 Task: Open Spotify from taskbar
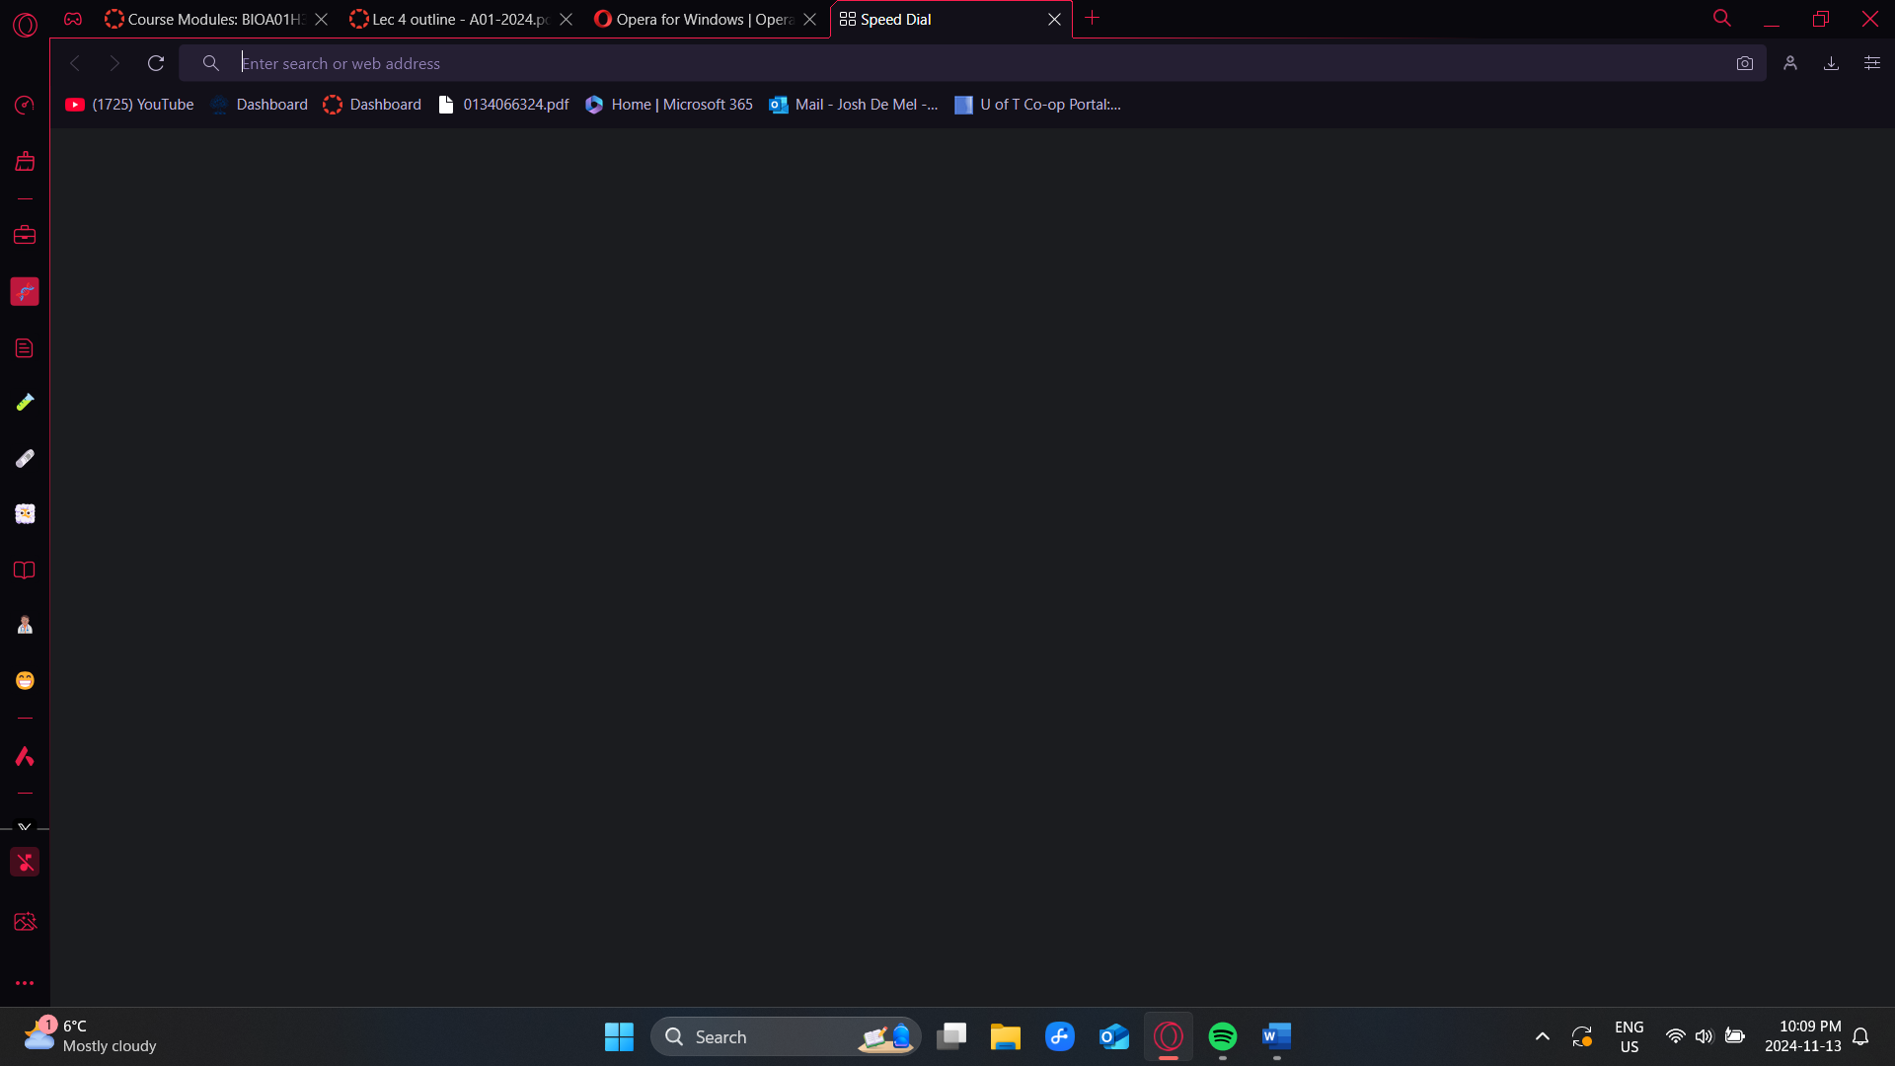1223,1036
